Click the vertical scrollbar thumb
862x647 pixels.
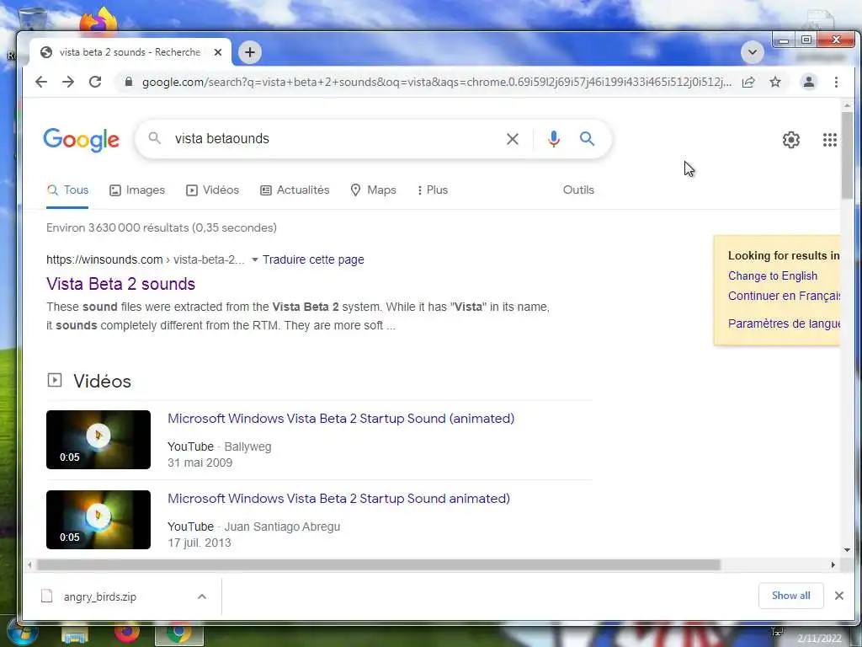tap(847, 155)
